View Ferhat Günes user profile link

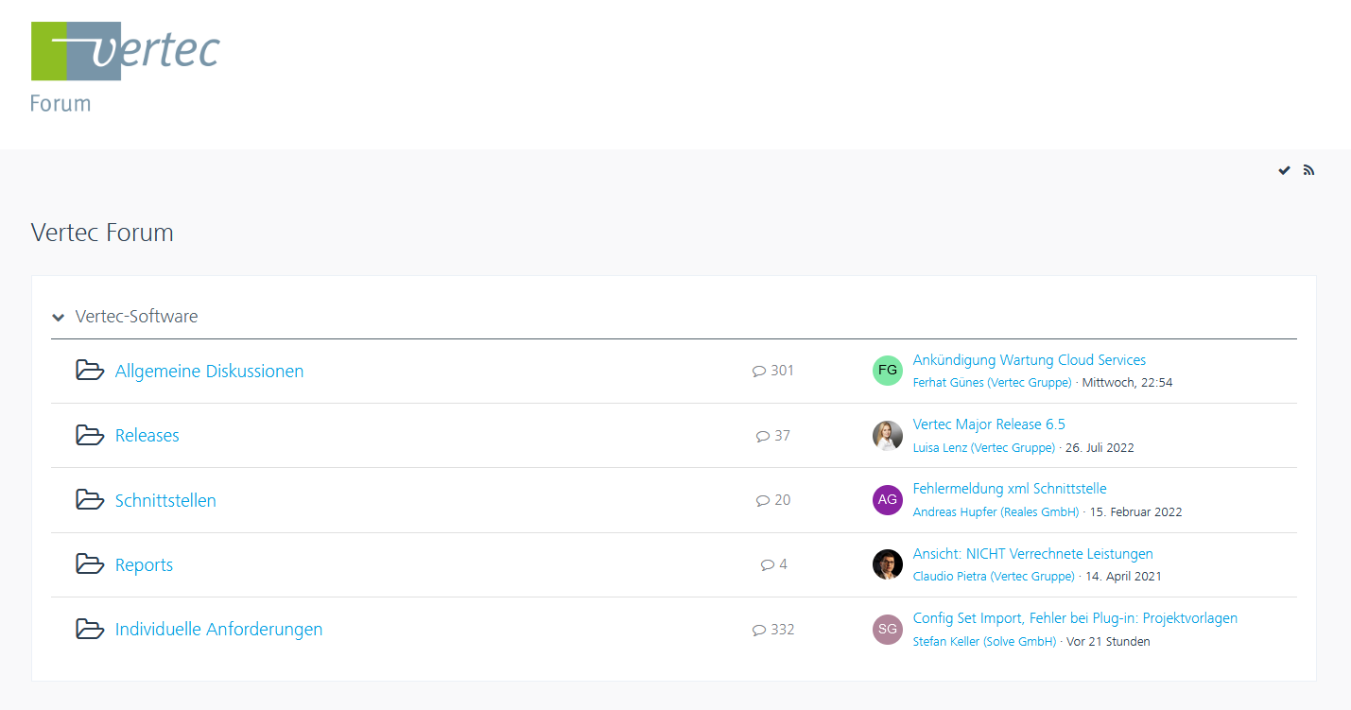(992, 383)
